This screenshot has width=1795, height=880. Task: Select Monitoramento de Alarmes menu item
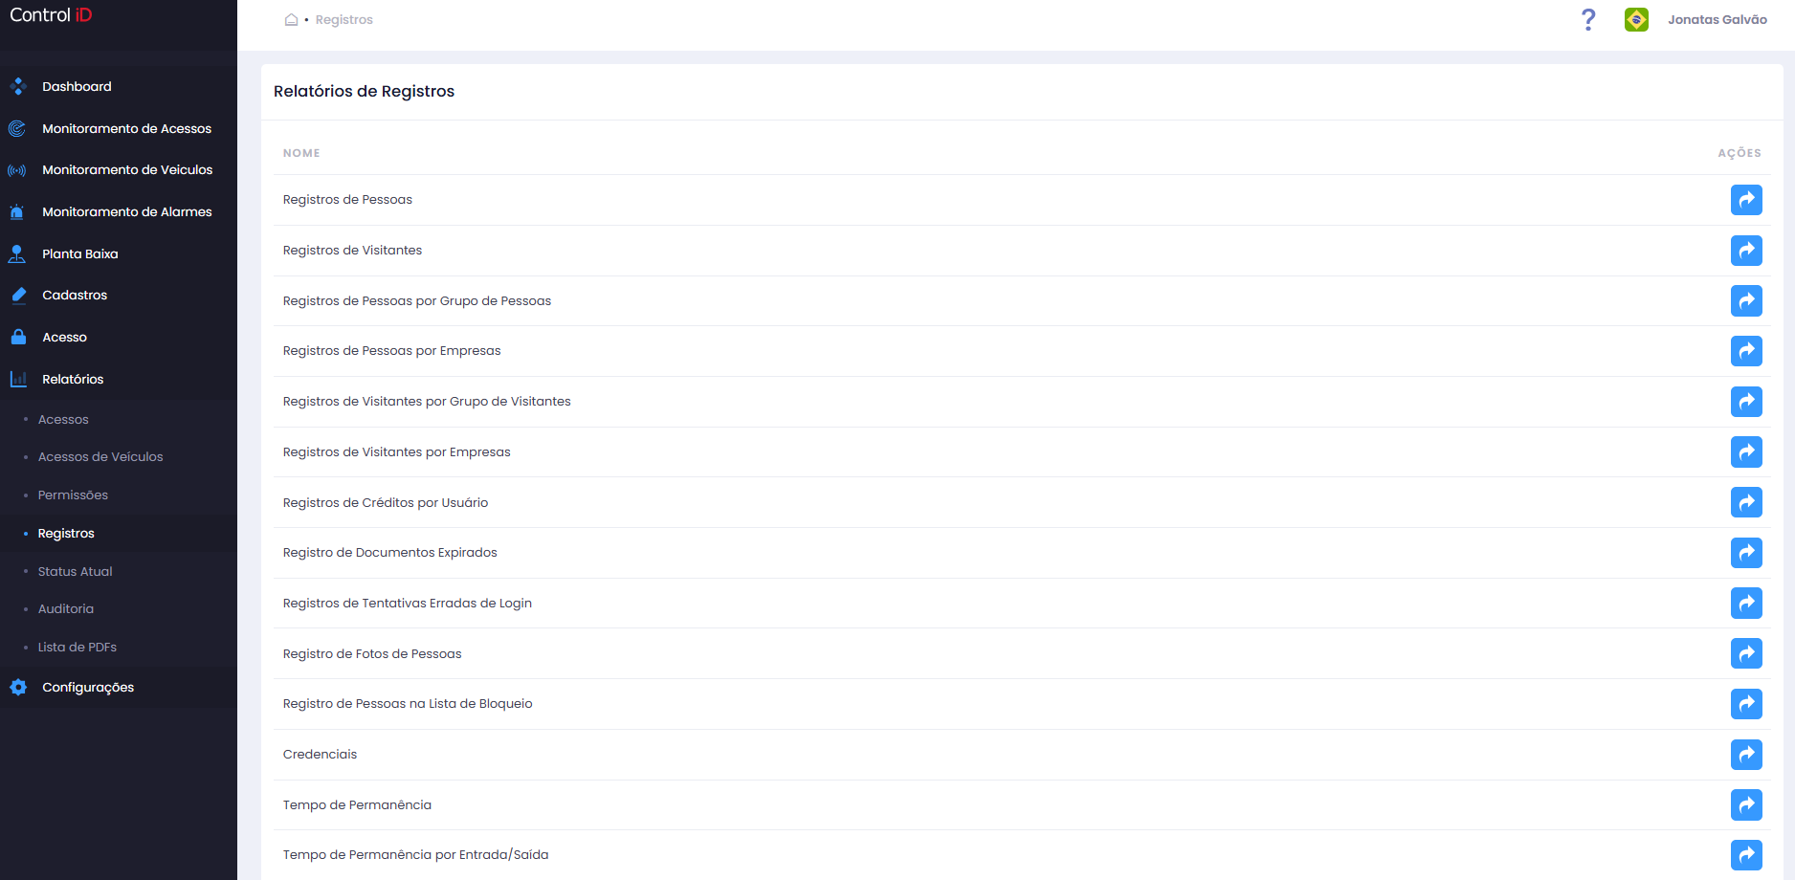tap(119, 212)
